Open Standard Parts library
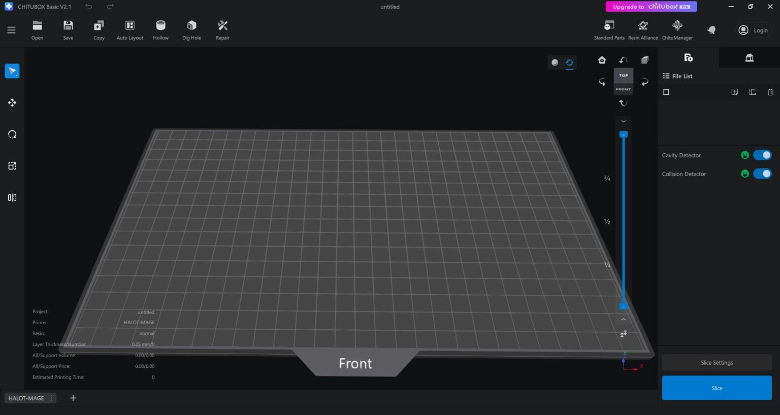780x415 pixels. (x=609, y=29)
